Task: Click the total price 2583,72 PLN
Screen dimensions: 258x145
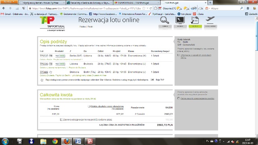Action: 165,125
